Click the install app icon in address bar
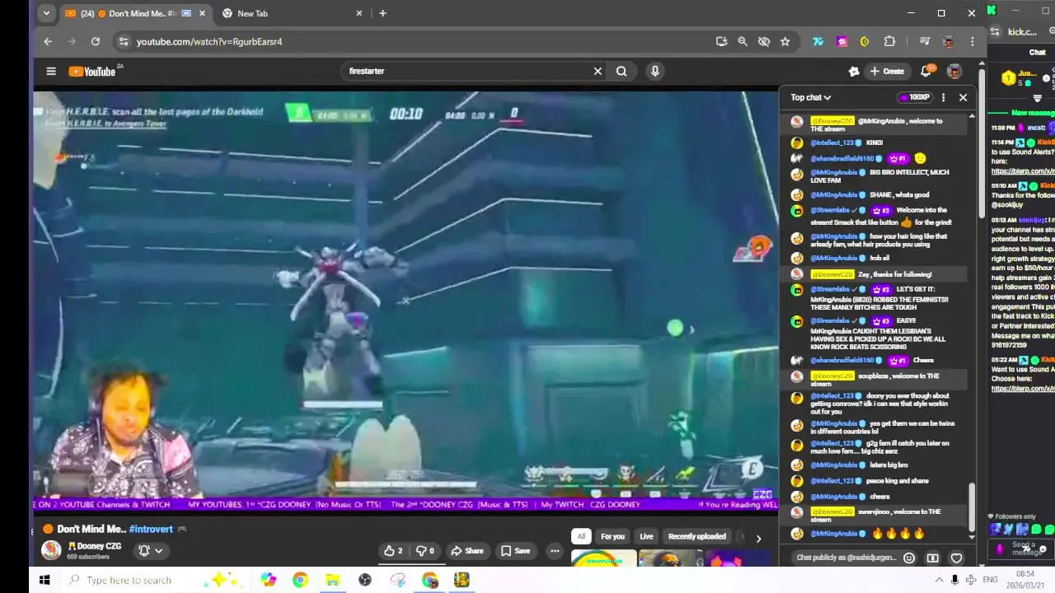1055x593 pixels. pos(721,41)
